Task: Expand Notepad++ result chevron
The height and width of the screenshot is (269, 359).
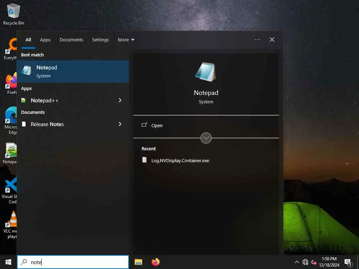Action: 120,100
